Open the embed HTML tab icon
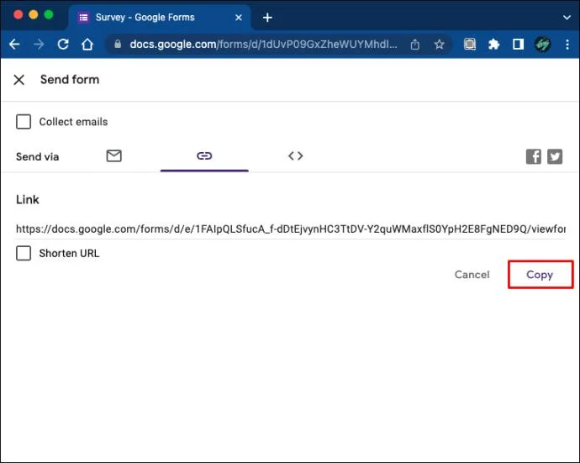 (x=296, y=156)
